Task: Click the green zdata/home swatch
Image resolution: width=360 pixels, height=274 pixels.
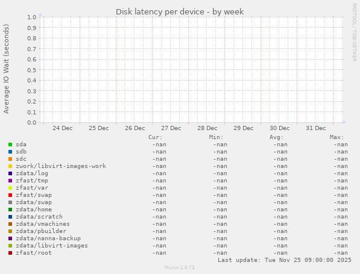Action: click(10, 210)
